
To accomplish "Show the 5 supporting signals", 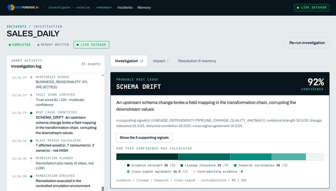I will (144, 138).
